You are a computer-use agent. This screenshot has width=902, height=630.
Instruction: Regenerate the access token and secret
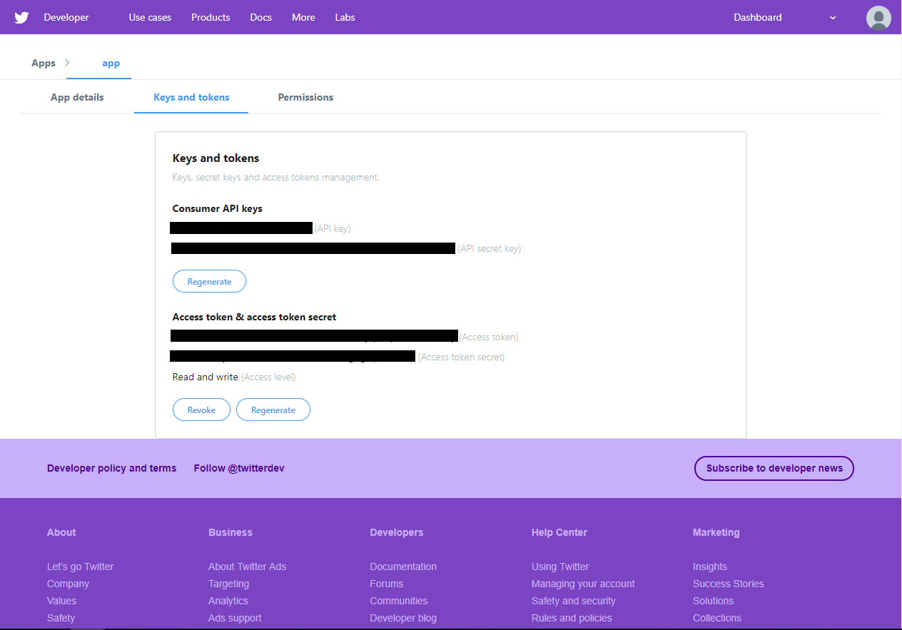[x=273, y=410]
